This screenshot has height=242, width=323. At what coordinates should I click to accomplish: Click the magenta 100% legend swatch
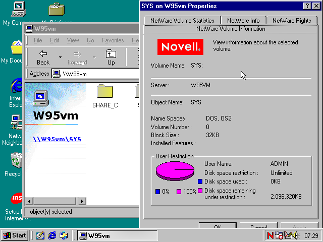[x=179, y=192]
